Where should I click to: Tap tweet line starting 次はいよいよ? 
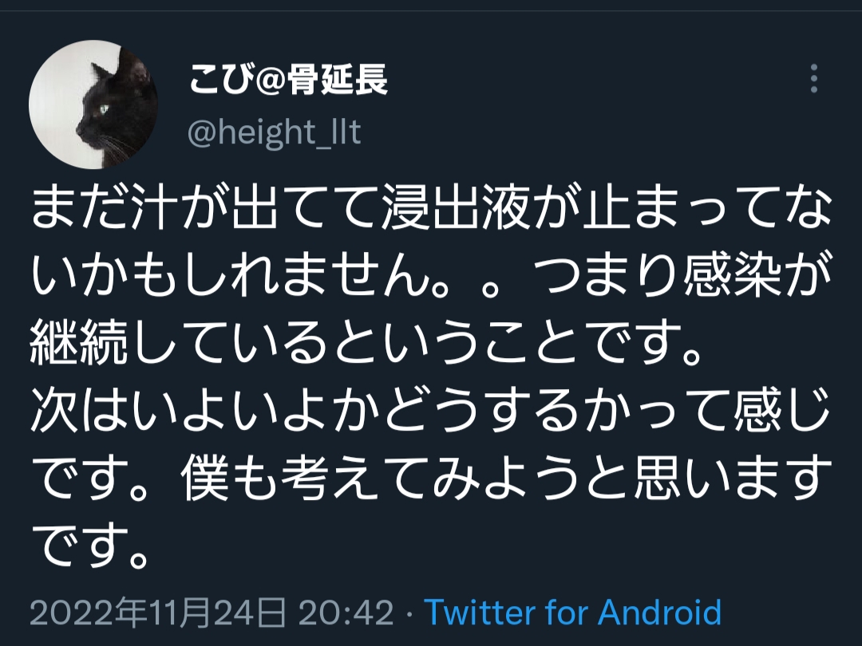[x=431, y=411]
